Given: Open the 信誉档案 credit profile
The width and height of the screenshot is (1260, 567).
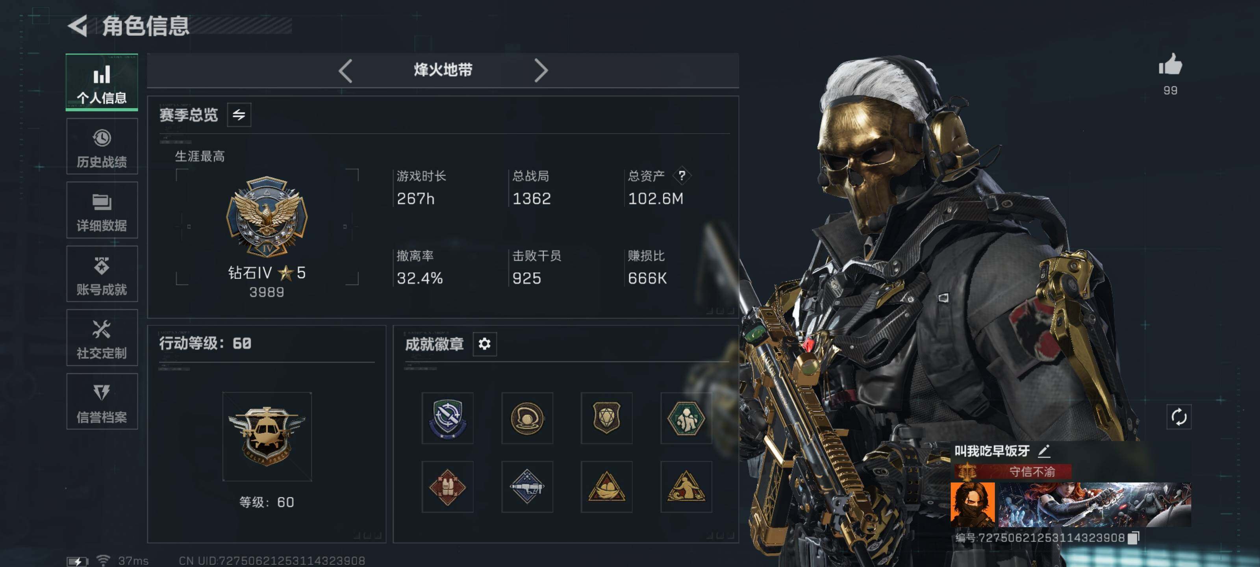Looking at the screenshot, I should pos(102,402).
